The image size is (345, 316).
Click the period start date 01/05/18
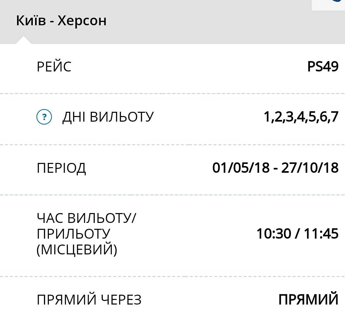241,168
